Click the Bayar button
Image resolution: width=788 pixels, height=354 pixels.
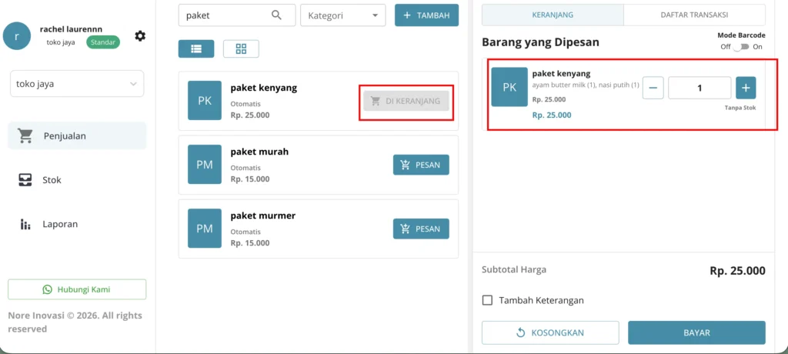pos(696,333)
